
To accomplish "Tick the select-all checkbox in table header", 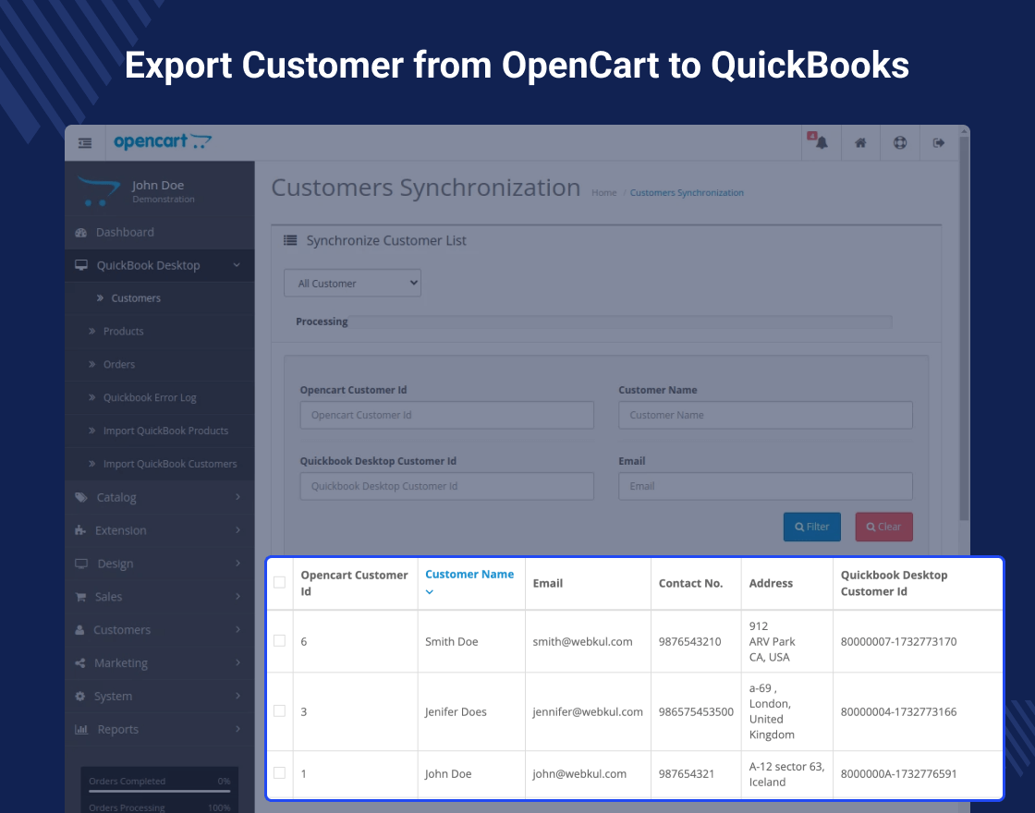I will [x=279, y=582].
